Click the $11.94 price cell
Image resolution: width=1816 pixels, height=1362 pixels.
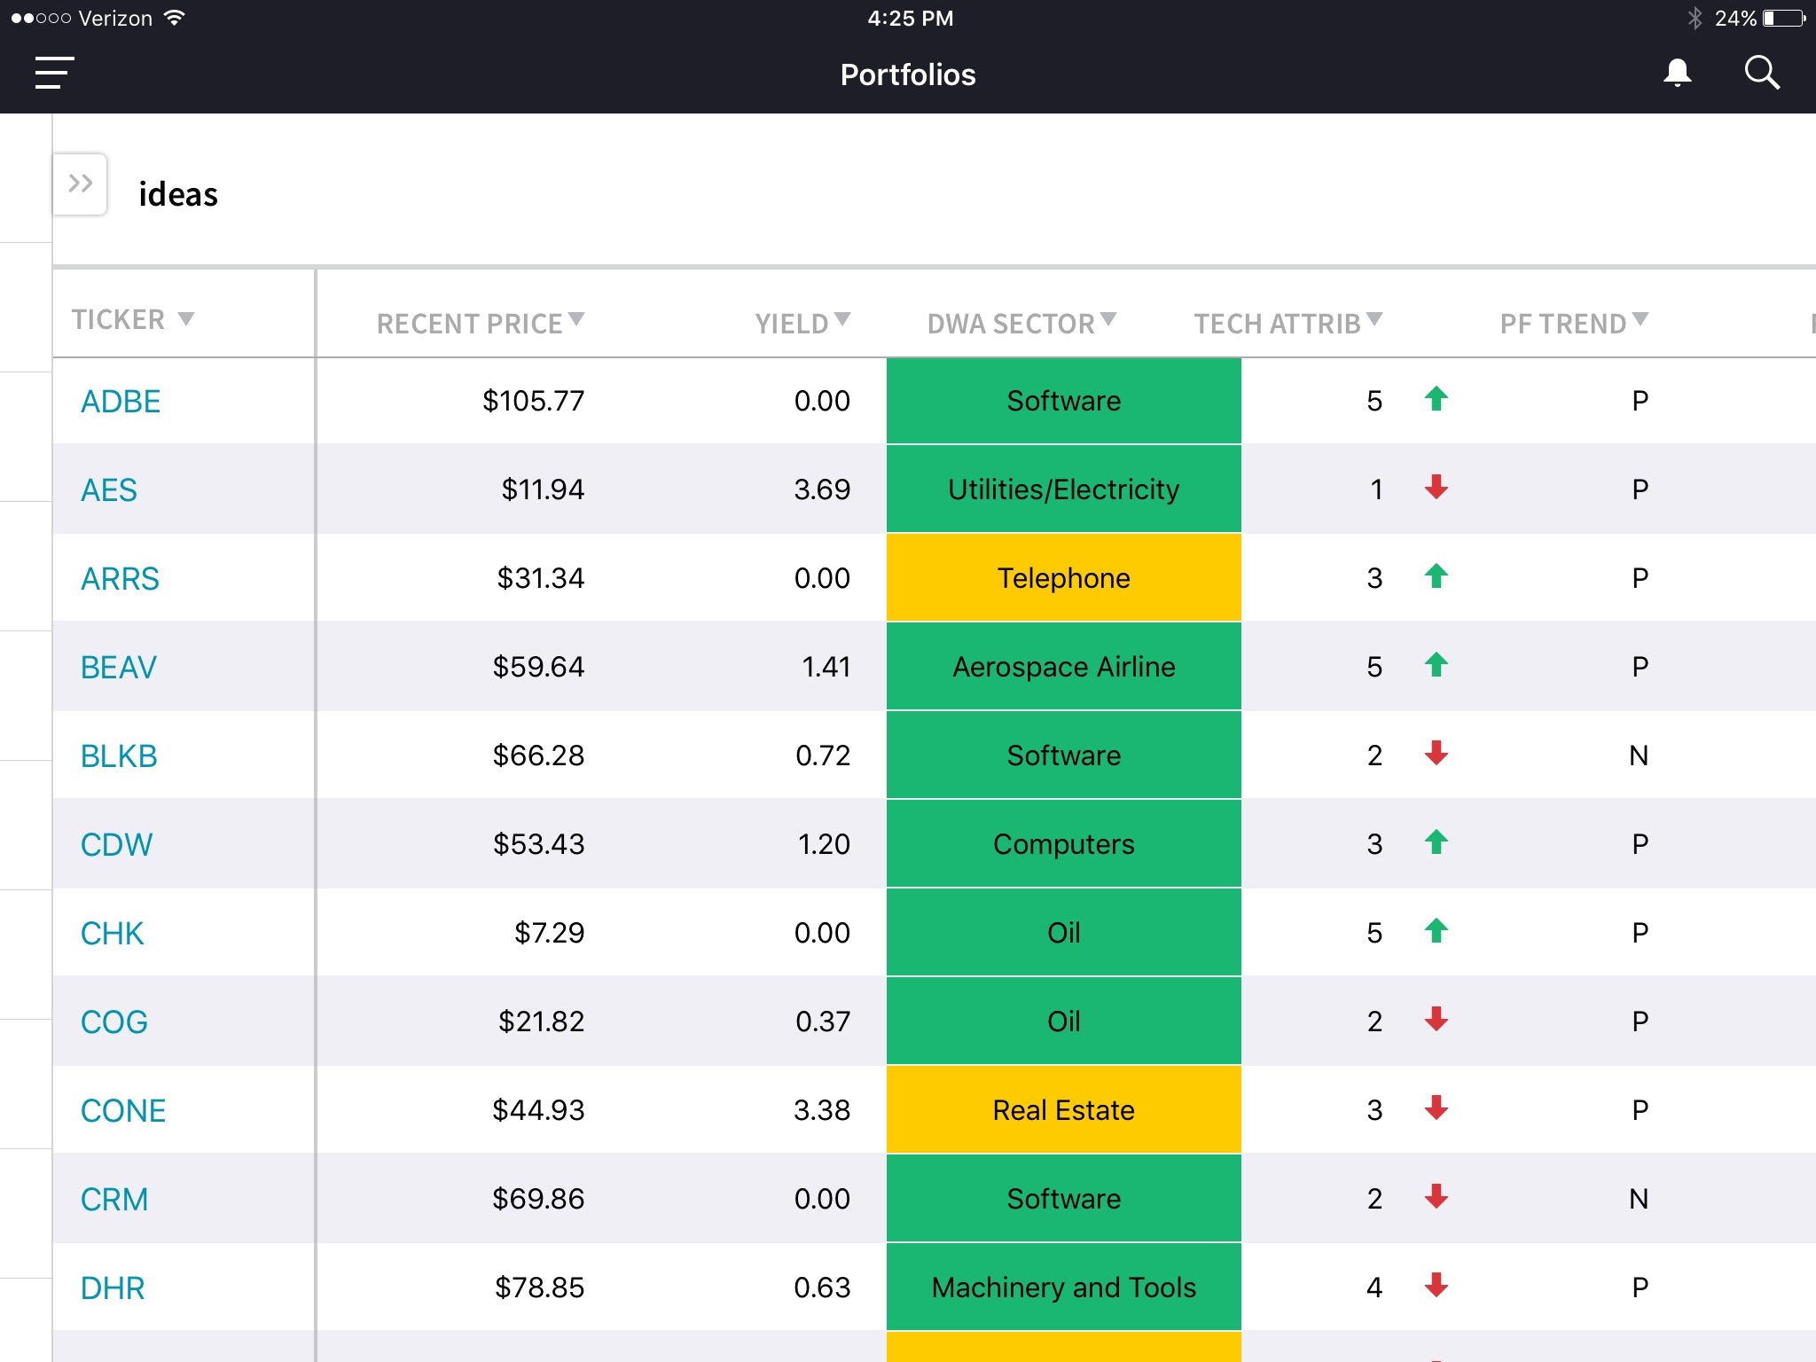(543, 489)
